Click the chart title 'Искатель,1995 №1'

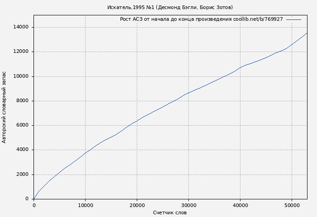tap(170, 7)
